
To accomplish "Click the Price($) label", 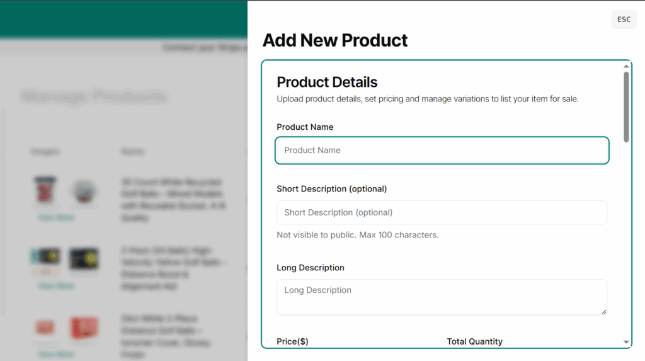I will pos(292,341).
